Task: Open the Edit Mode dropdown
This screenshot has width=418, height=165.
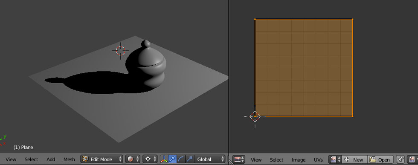Action: [x=102, y=159]
